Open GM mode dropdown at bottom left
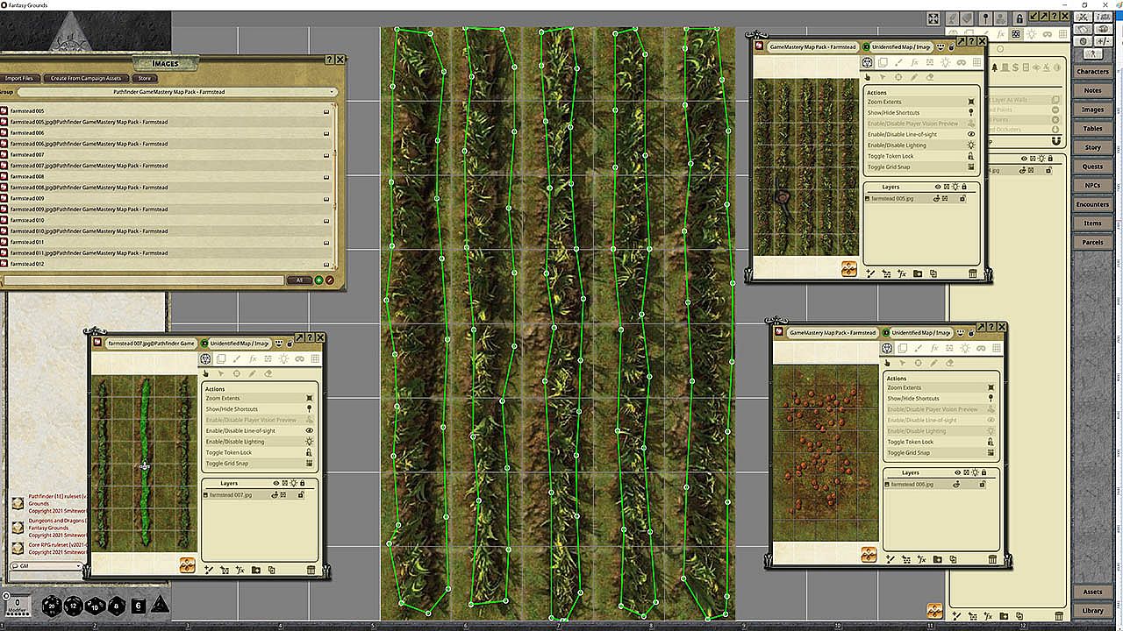Viewport: 1123px width, 631px height. click(45, 566)
